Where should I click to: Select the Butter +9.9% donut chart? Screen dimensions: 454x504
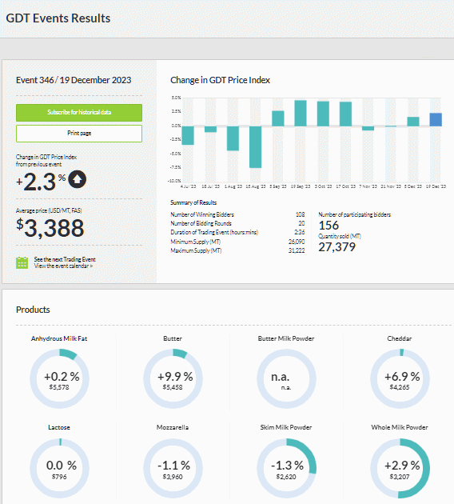click(x=173, y=379)
